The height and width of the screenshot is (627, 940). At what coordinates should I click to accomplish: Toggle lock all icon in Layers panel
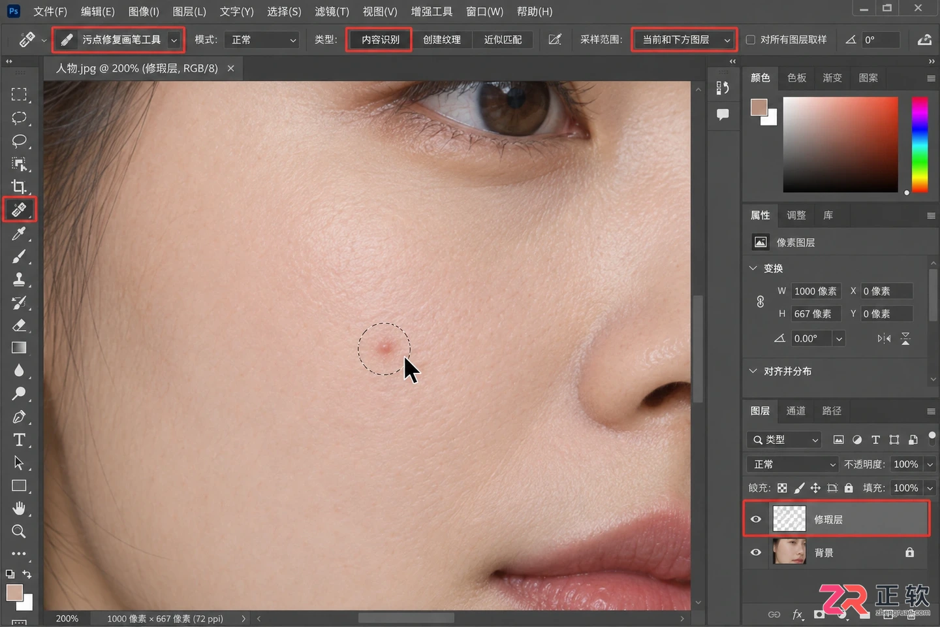point(849,488)
